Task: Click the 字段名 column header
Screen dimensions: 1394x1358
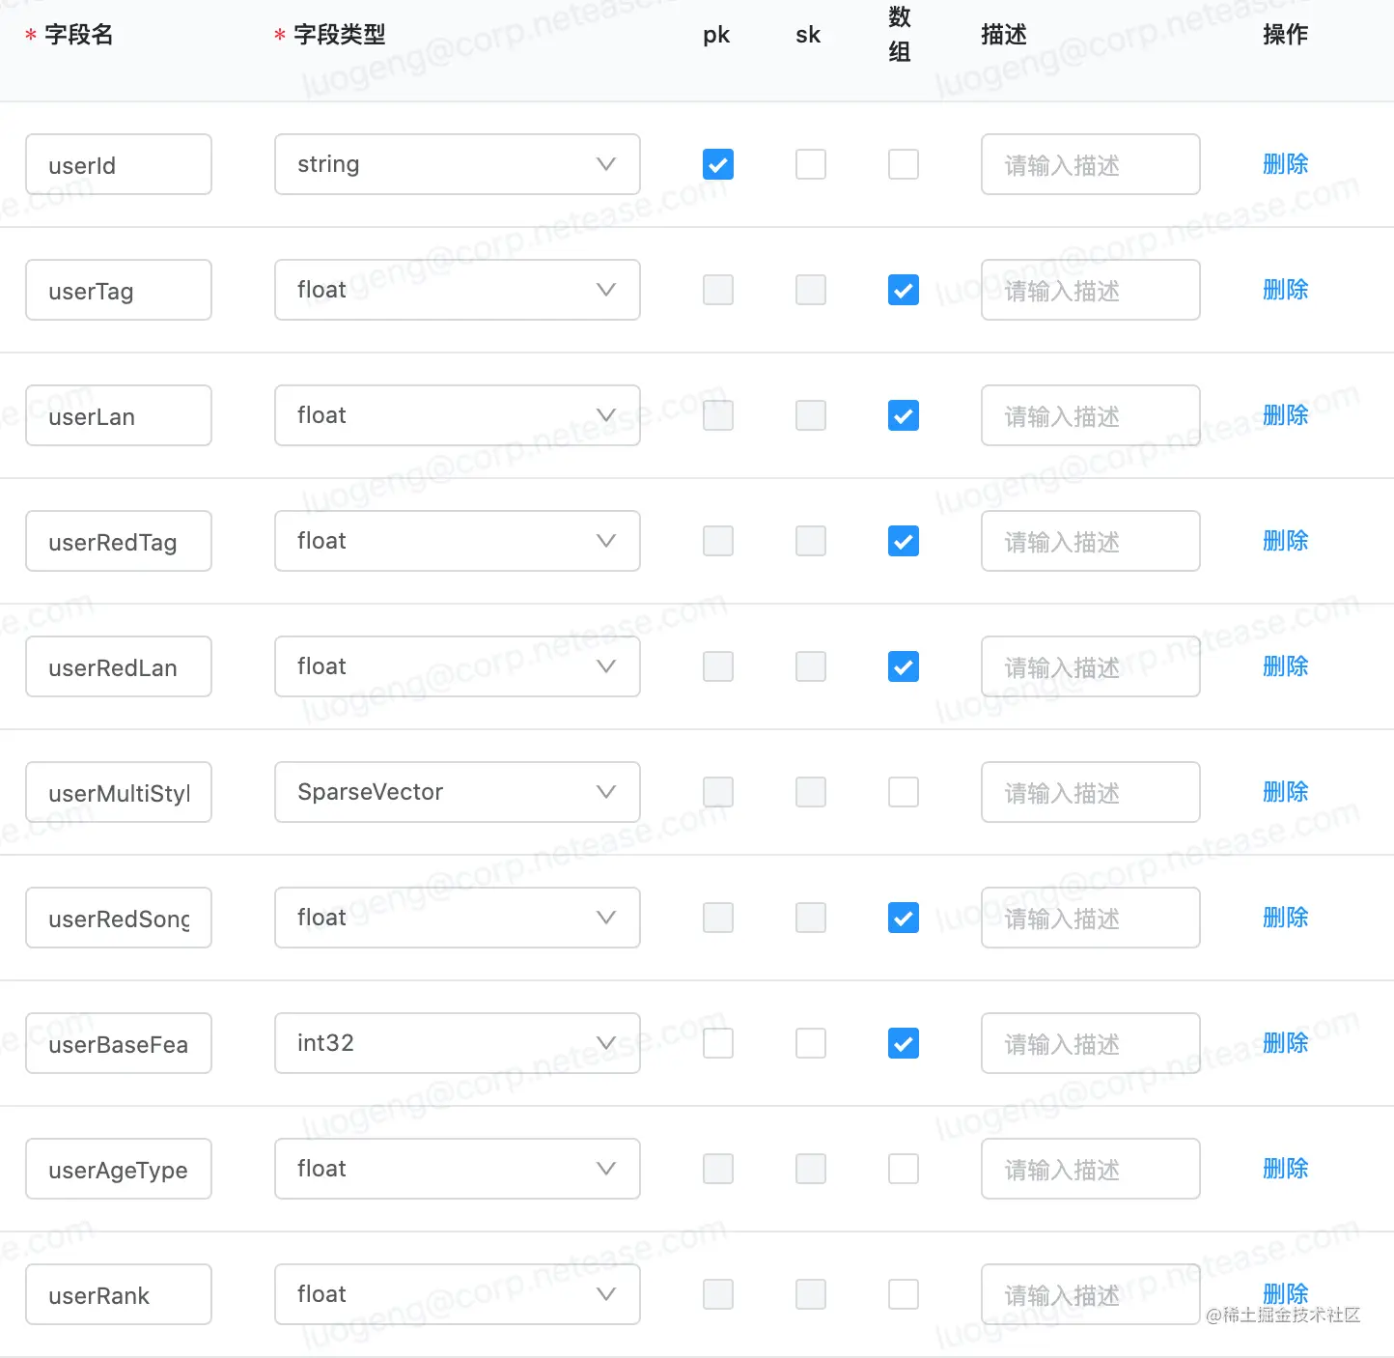Action: 79,35
